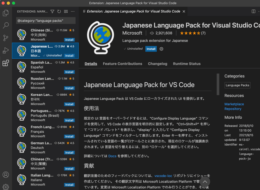Click the 'EXTENSIONS: MARK...' sidebar title

point(32,11)
